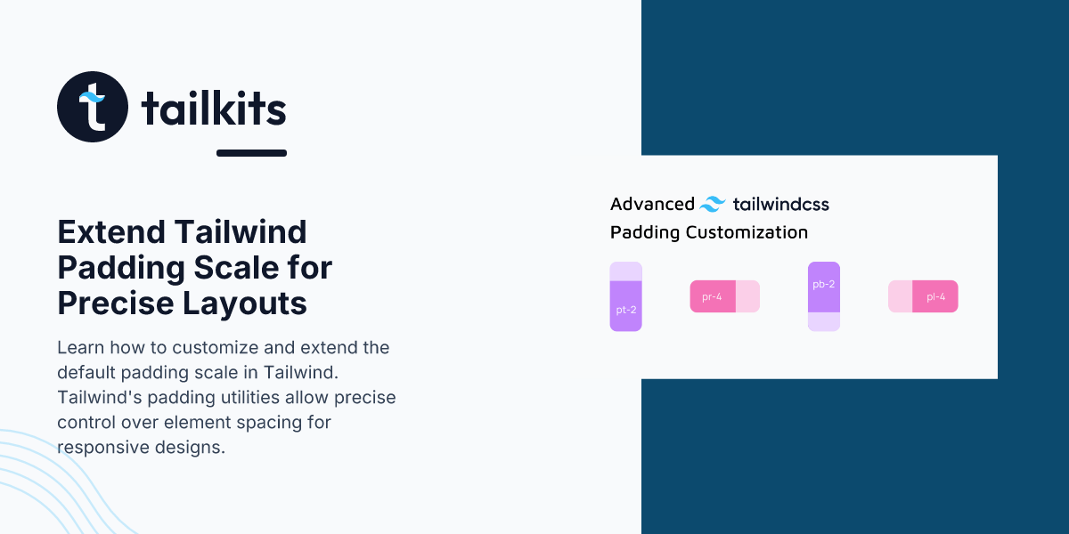Click the dark underline bar below tailkits
This screenshot has height=534, width=1069.
[251, 153]
